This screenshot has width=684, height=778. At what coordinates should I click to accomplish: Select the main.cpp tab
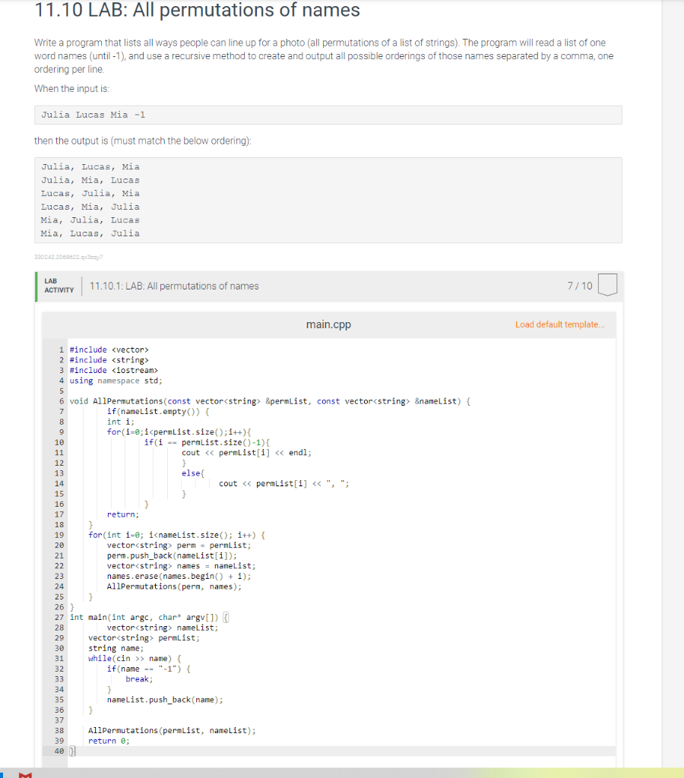point(328,324)
